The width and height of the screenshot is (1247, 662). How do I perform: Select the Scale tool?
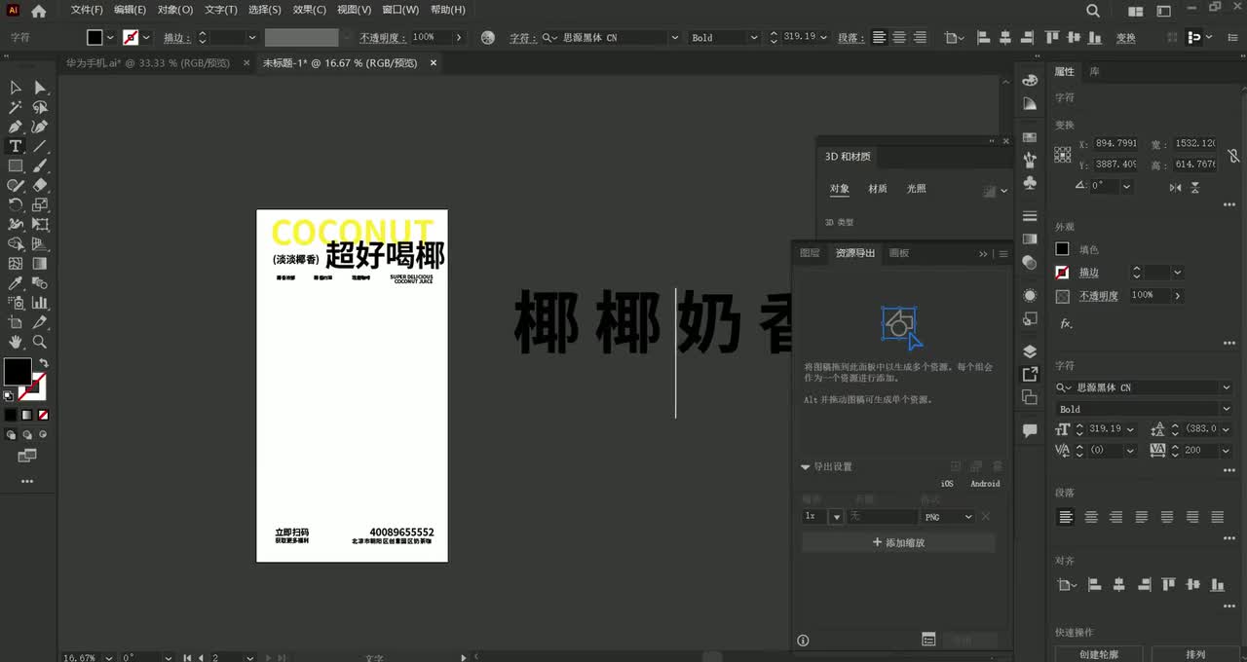pos(40,204)
